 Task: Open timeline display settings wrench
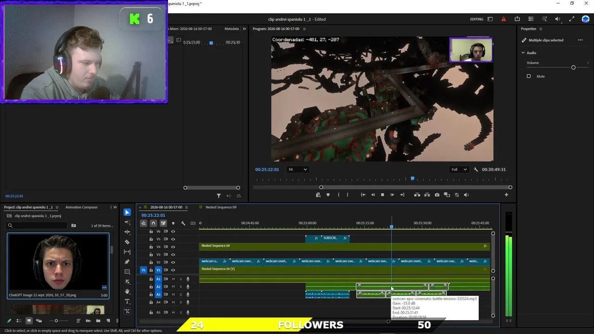point(183,223)
